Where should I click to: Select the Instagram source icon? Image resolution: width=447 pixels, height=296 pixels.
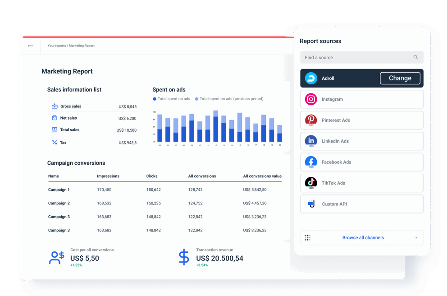(310, 99)
